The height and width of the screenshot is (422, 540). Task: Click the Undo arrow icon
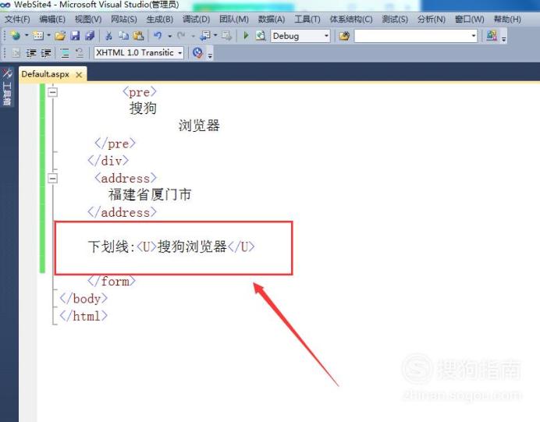point(158,35)
